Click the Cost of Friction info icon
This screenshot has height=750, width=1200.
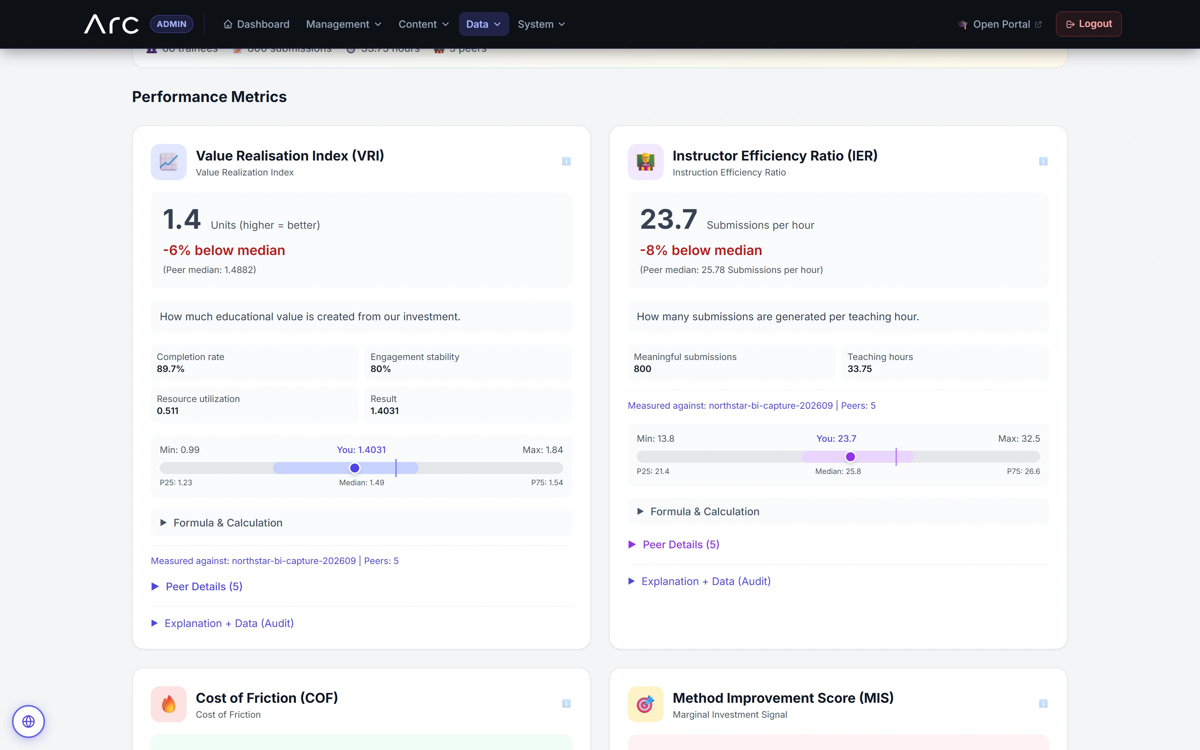point(566,703)
